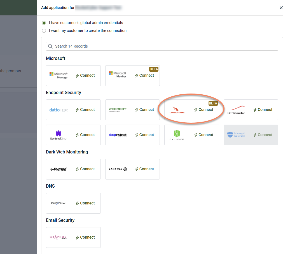Connect the DarkWeb ID integration

pos(144,169)
